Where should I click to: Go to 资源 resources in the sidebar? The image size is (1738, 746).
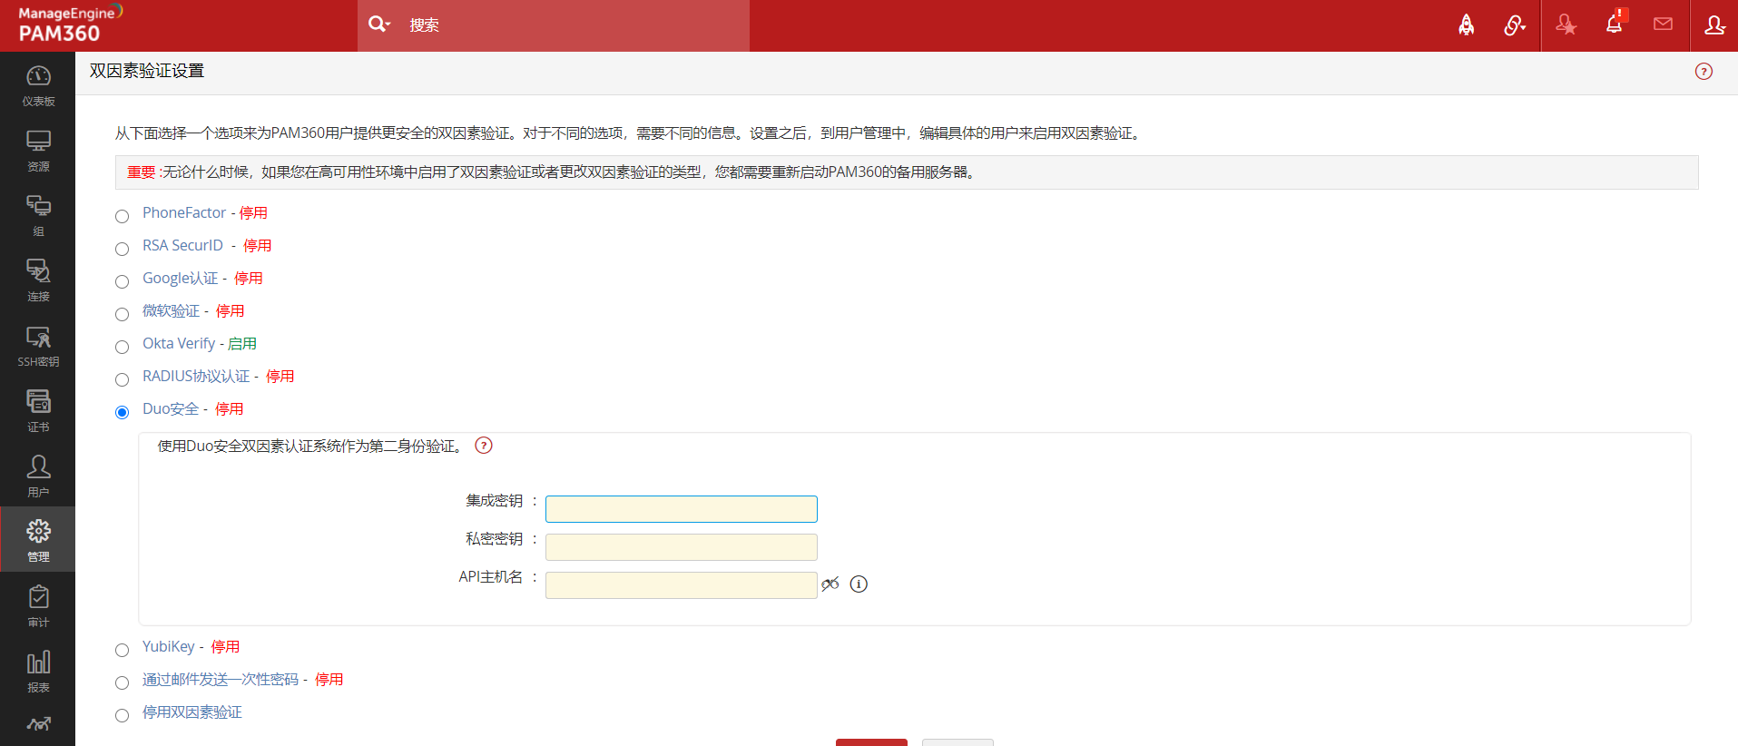38,151
